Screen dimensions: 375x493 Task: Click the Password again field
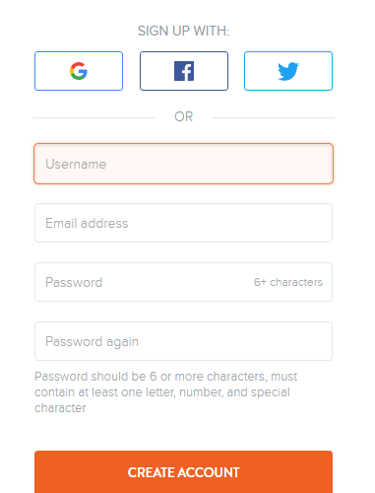[x=183, y=341]
